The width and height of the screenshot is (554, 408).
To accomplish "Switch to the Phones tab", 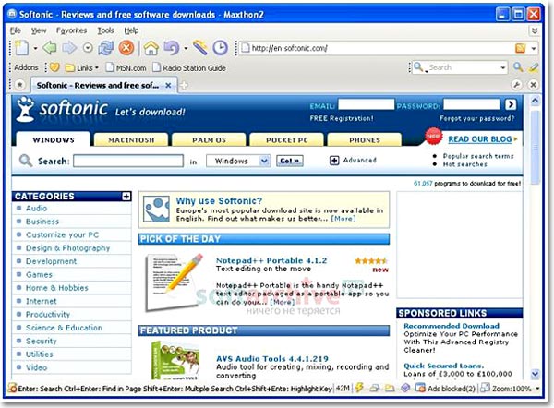I will coord(365,140).
